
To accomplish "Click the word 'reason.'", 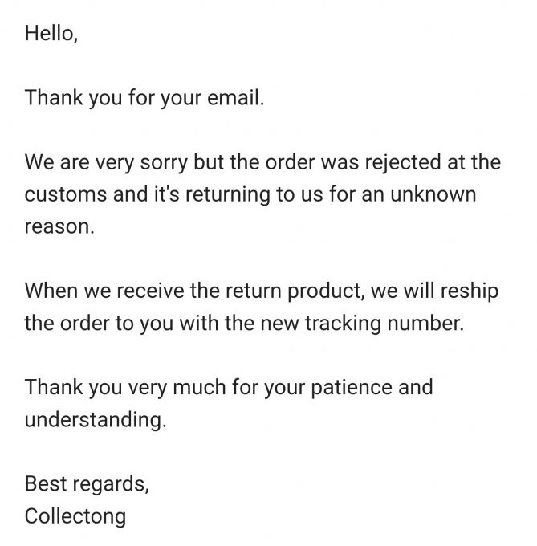I will 59,227.
